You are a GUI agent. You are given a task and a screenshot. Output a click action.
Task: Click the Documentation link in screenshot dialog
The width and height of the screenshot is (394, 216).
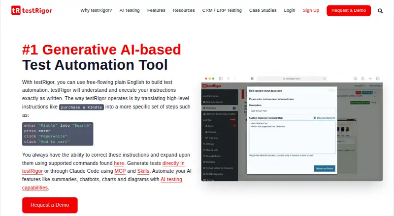coord(325,118)
